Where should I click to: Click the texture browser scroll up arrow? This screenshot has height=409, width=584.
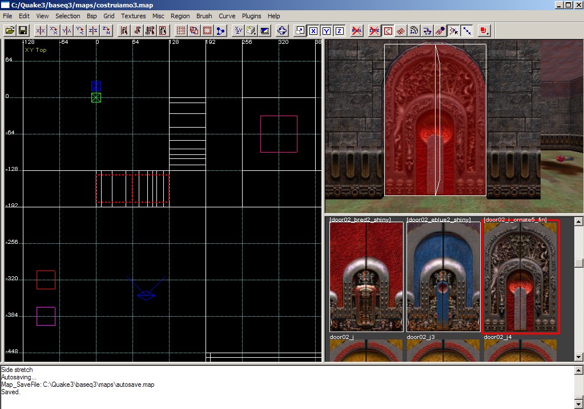pos(578,222)
